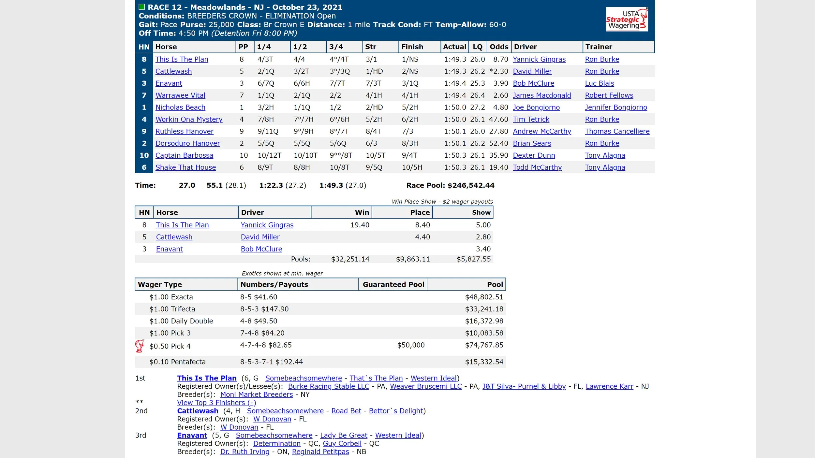
Task: Open Shake That House horse page
Action: [185, 167]
